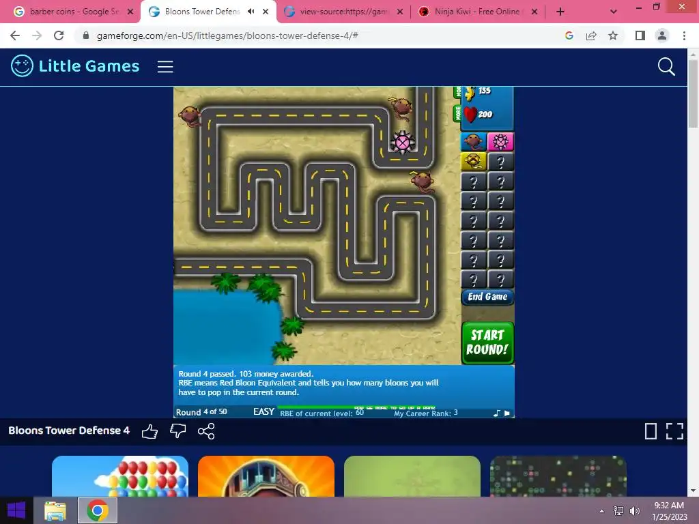Select the placed Tack Shooter on the map
699x524 pixels.
pyautogui.click(x=403, y=143)
